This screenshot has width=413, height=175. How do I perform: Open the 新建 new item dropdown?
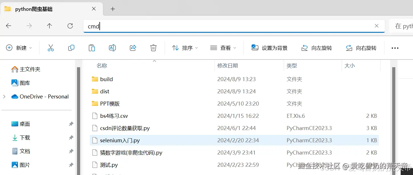19,48
